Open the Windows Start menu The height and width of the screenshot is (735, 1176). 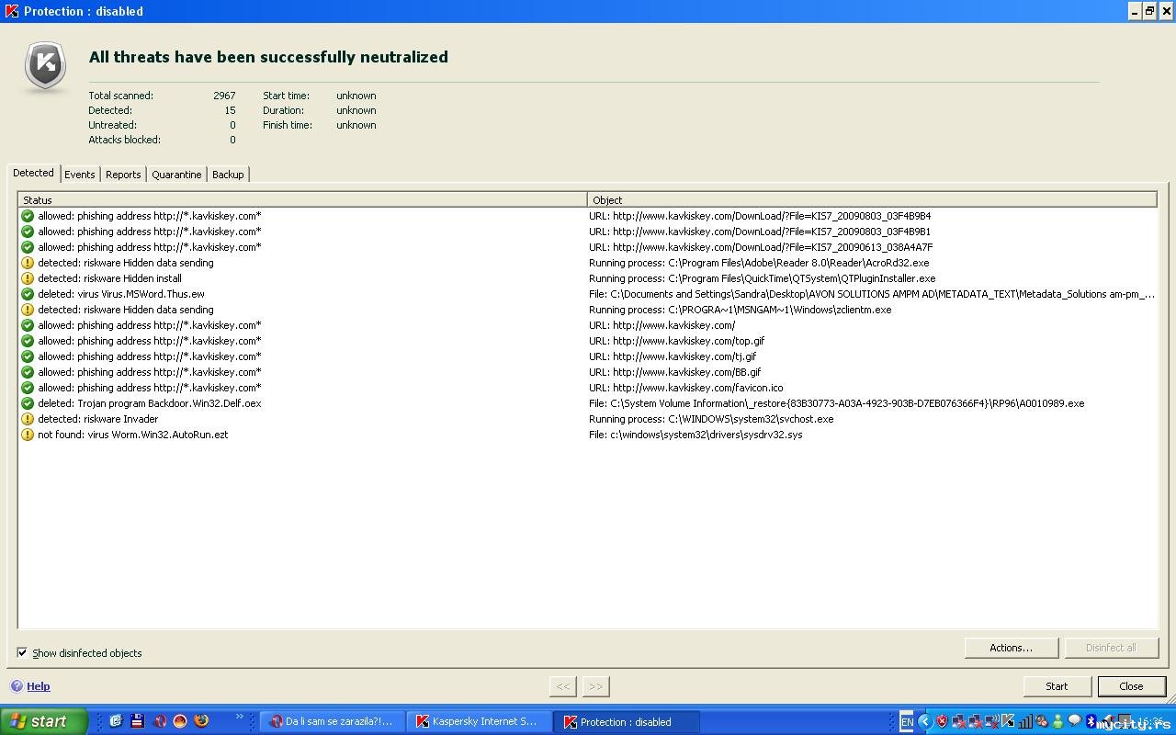tap(44, 721)
